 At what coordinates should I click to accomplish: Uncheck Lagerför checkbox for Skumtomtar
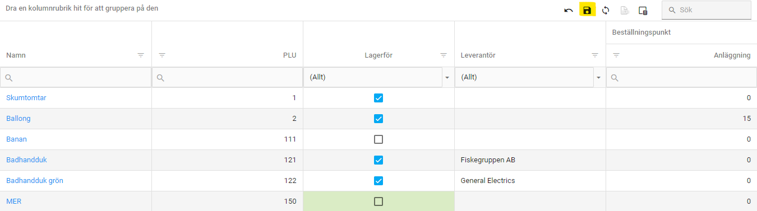[378, 98]
